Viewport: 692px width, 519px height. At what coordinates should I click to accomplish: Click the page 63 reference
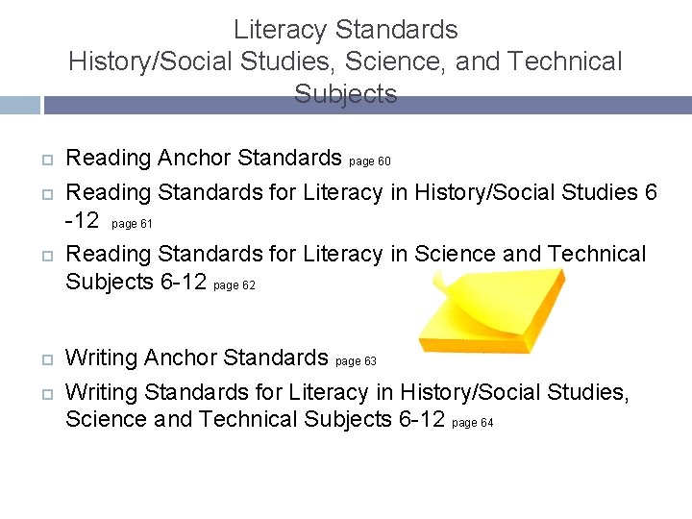pyautogui.click(x=356, y=361)
